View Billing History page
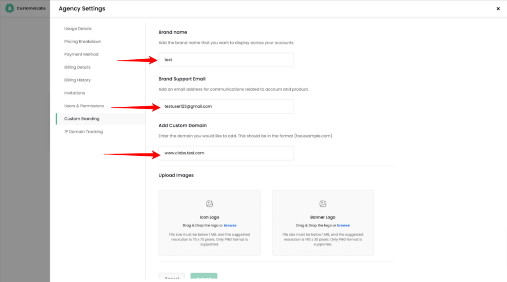The width and height of the screenshot is (507, 282). pyautogui.click(x=77, y=80)
